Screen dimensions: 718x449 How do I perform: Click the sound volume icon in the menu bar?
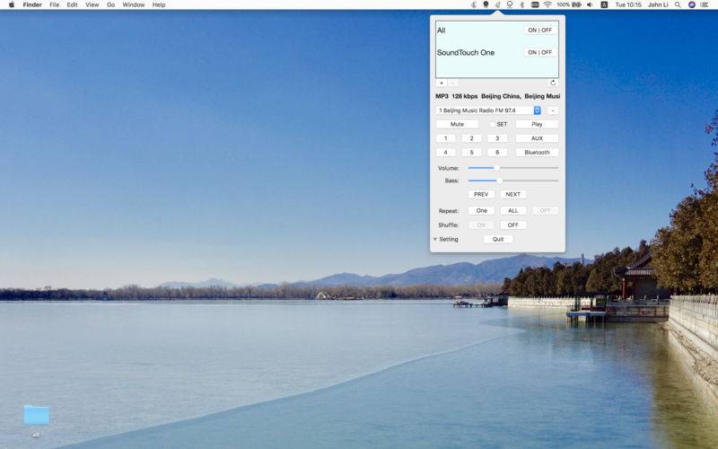589,4
